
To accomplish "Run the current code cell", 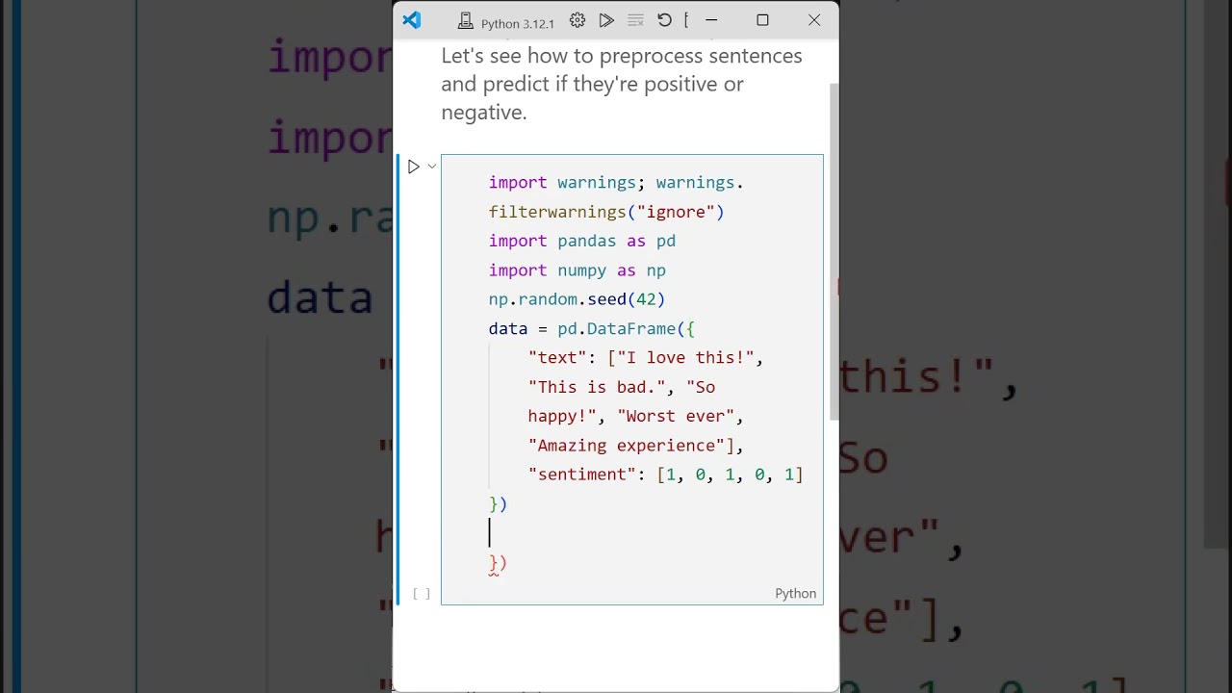I will click(x=414, y=167).
